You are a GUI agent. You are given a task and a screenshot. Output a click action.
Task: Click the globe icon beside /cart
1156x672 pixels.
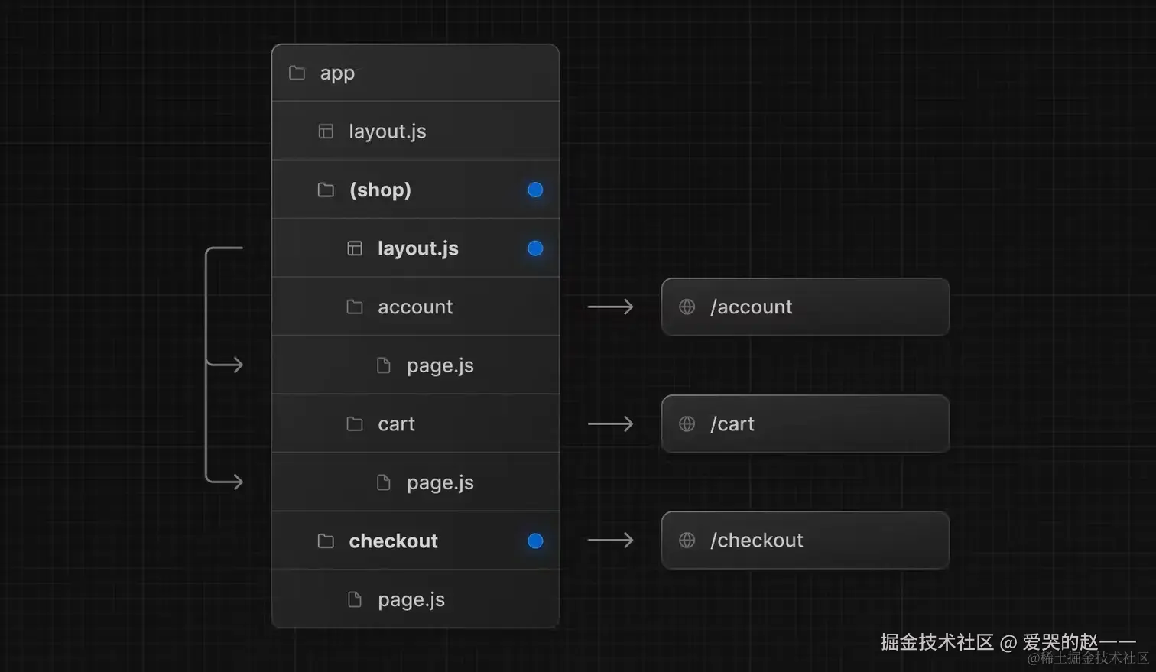(x=687, y=424)
